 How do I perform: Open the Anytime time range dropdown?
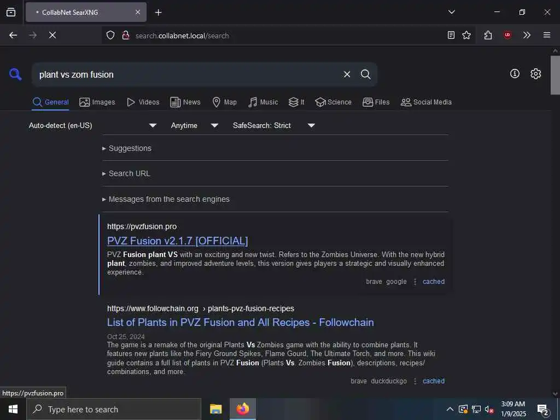click(194, 125)
